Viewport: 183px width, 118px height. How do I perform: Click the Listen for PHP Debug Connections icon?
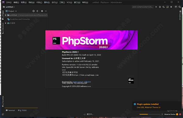tap(167, 7)
